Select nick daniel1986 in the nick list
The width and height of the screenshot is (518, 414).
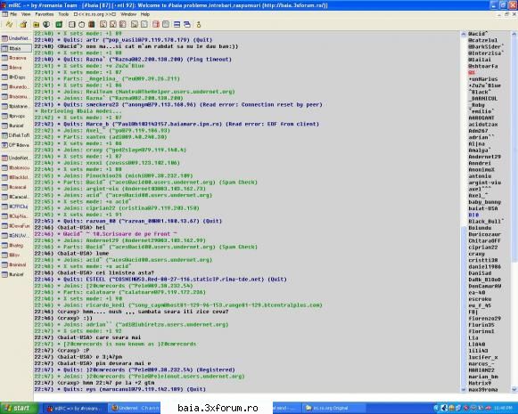(485, 267)
